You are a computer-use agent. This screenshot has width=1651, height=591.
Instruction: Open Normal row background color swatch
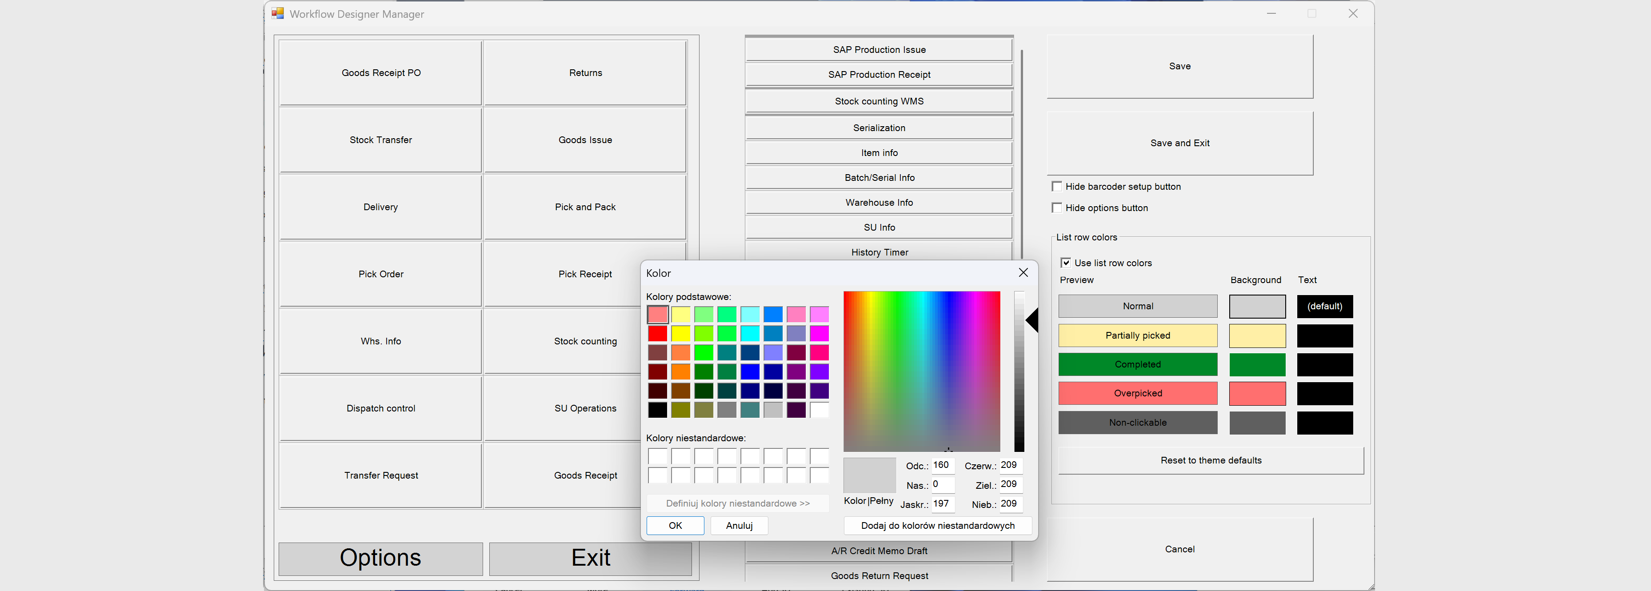point(1257,307)
